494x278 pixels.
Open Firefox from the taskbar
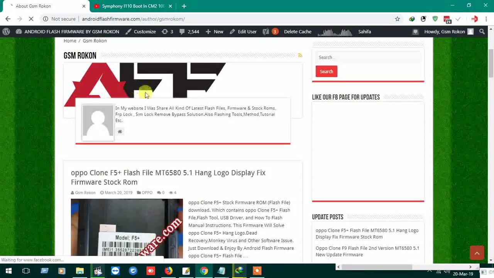(x=169, y=271)
